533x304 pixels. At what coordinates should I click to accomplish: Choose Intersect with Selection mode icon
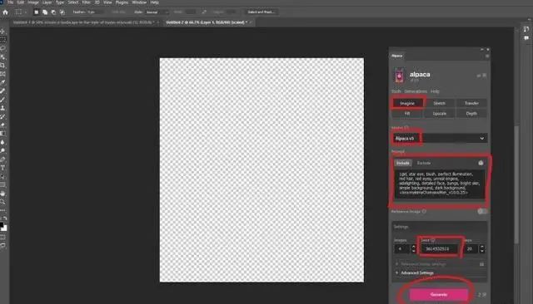point(62,12)
